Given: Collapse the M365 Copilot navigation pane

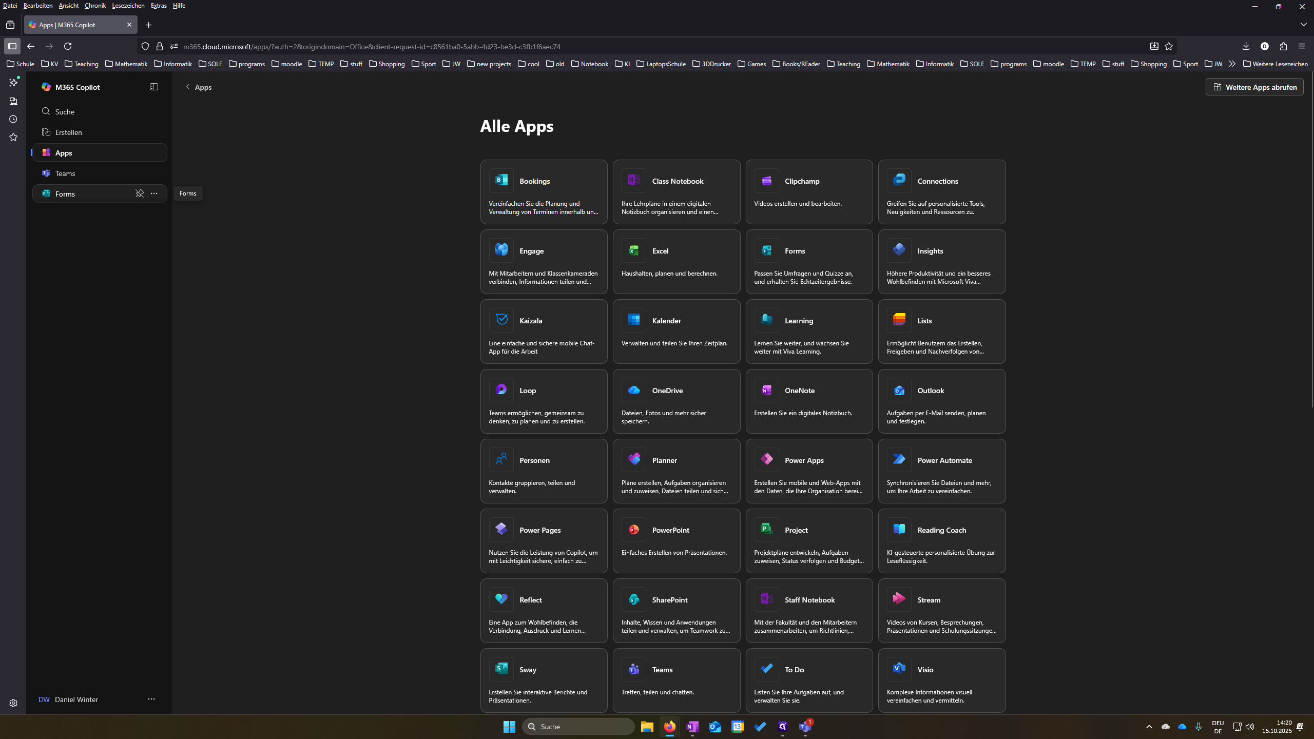Looking at the screenshot, I should click(154, 87).
